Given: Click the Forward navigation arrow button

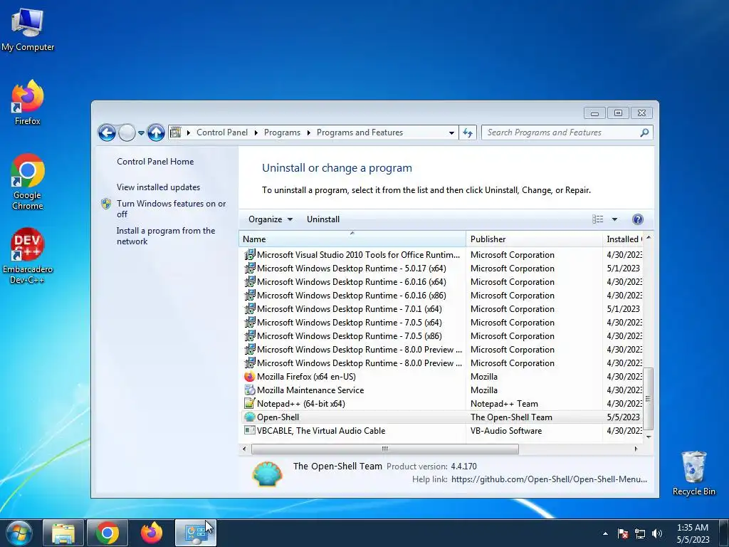Looking at the screenshot, I should coord(127,133).
